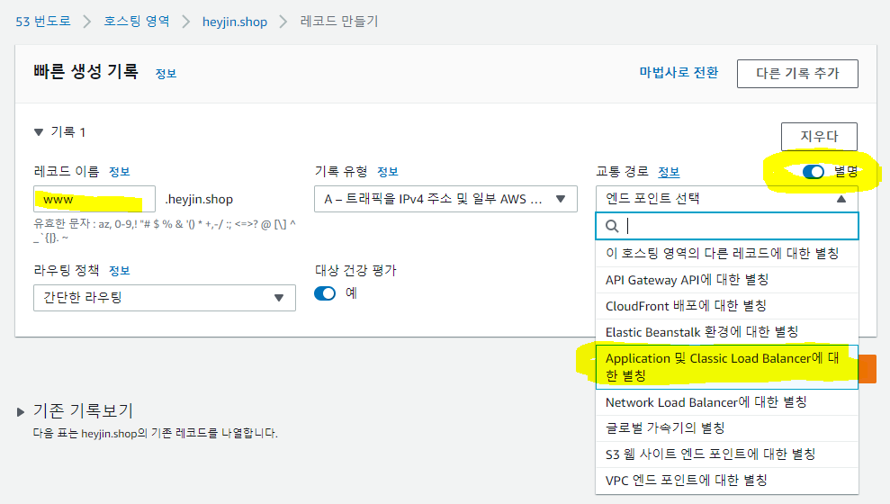890x504 pixels.
Task: Toggle the 별명 alias switch
Action: pos(814,172)
